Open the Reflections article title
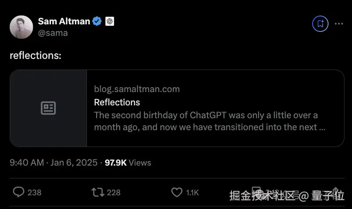Viewport: 352px width, 209px height. coord(117,102)
